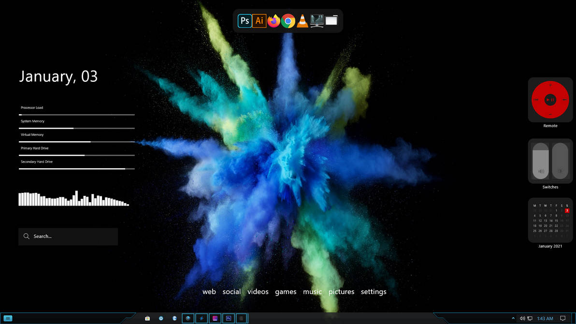The height and width of the screenshot is (324, 576).
Task: Open the notification center icon
Action: point(563,319)
